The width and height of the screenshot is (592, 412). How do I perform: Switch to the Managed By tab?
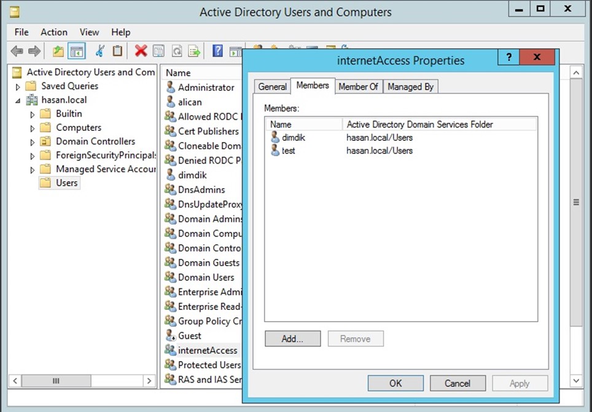tap(410, 87)
